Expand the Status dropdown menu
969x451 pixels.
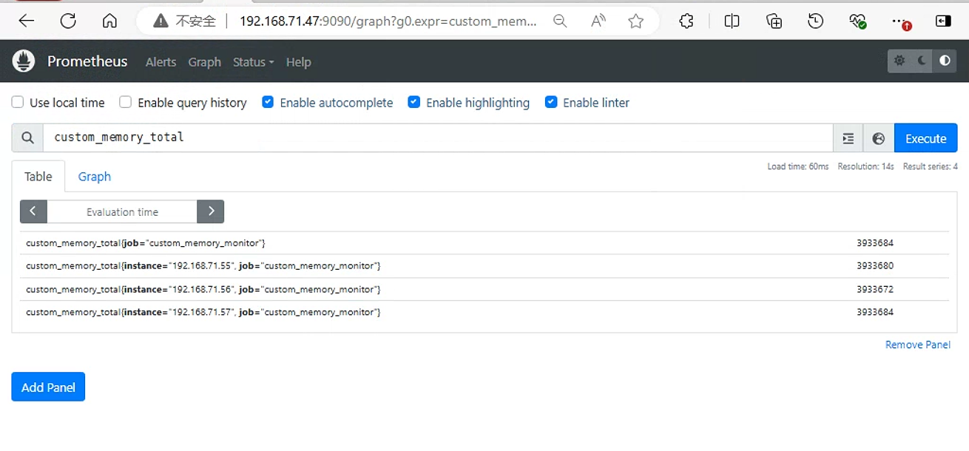[x=253, y=62]
